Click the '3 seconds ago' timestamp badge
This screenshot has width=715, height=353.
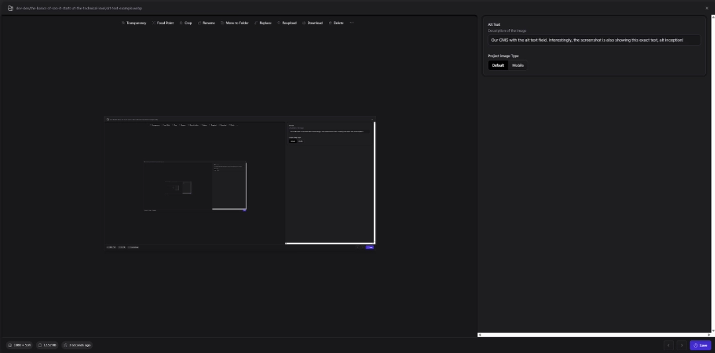pyautogui.click(x=77, y=345)
